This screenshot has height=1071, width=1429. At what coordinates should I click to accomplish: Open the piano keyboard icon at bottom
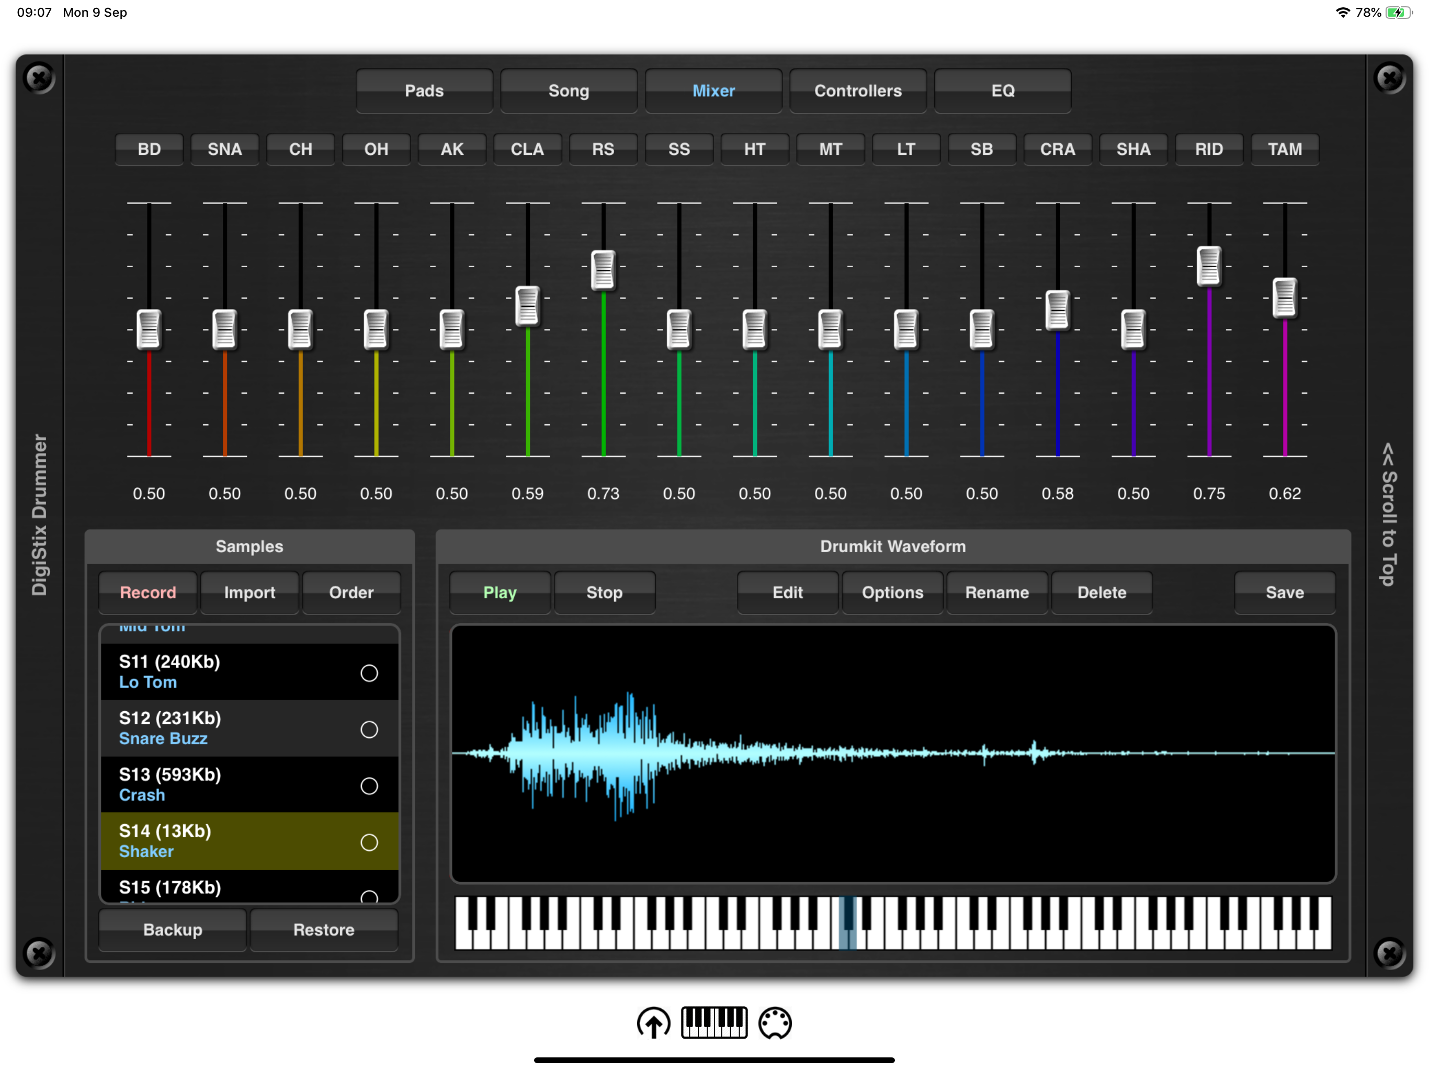pyautogui.click(x=714, y=1022)
